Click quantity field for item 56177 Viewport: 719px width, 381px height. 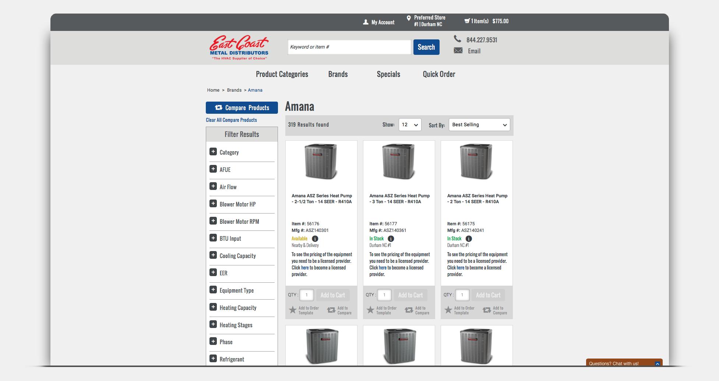(384, 295)
